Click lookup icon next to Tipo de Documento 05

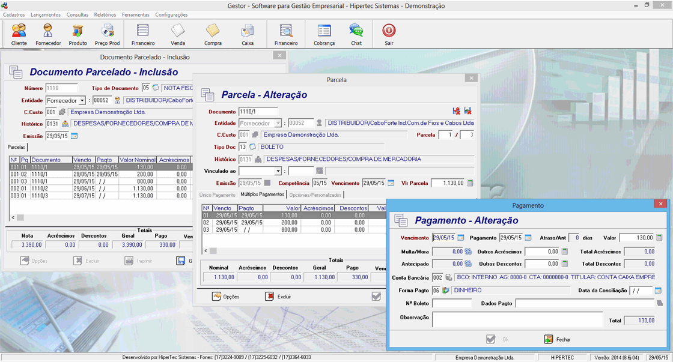tap(156, 88)
